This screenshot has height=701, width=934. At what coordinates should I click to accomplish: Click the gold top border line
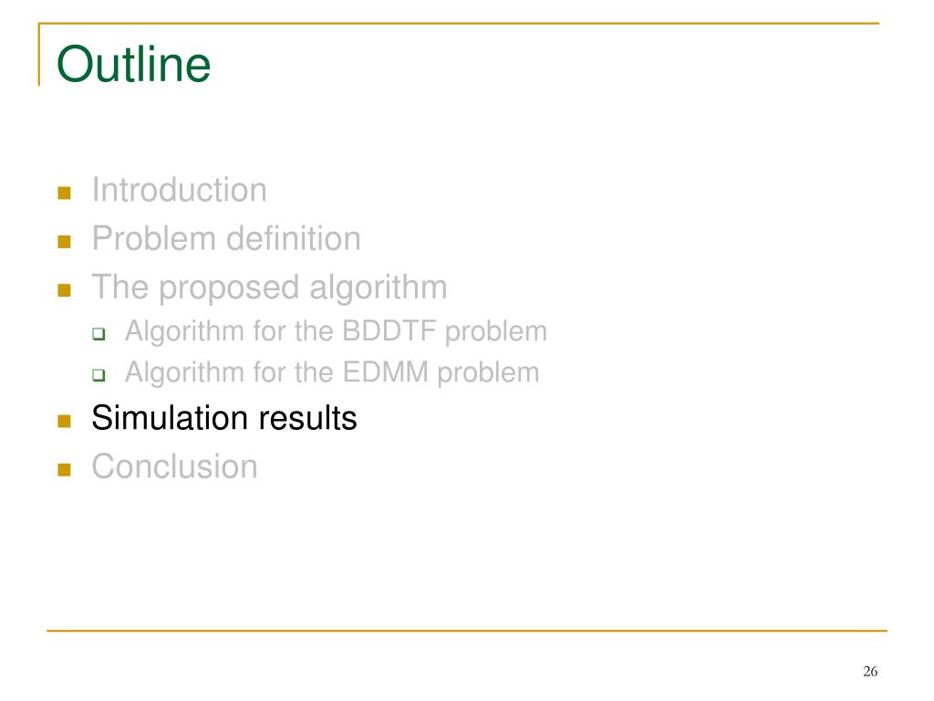(459, 23)
